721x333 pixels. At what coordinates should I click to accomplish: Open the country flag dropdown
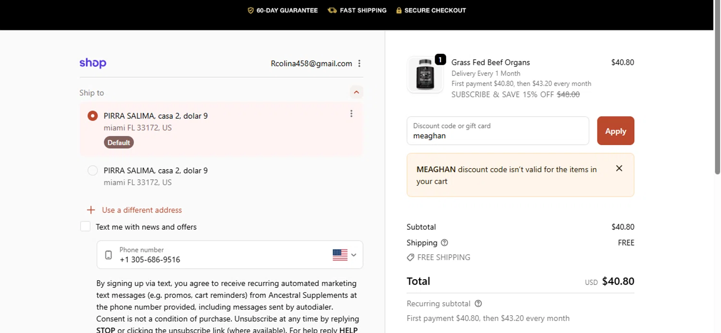345,255
